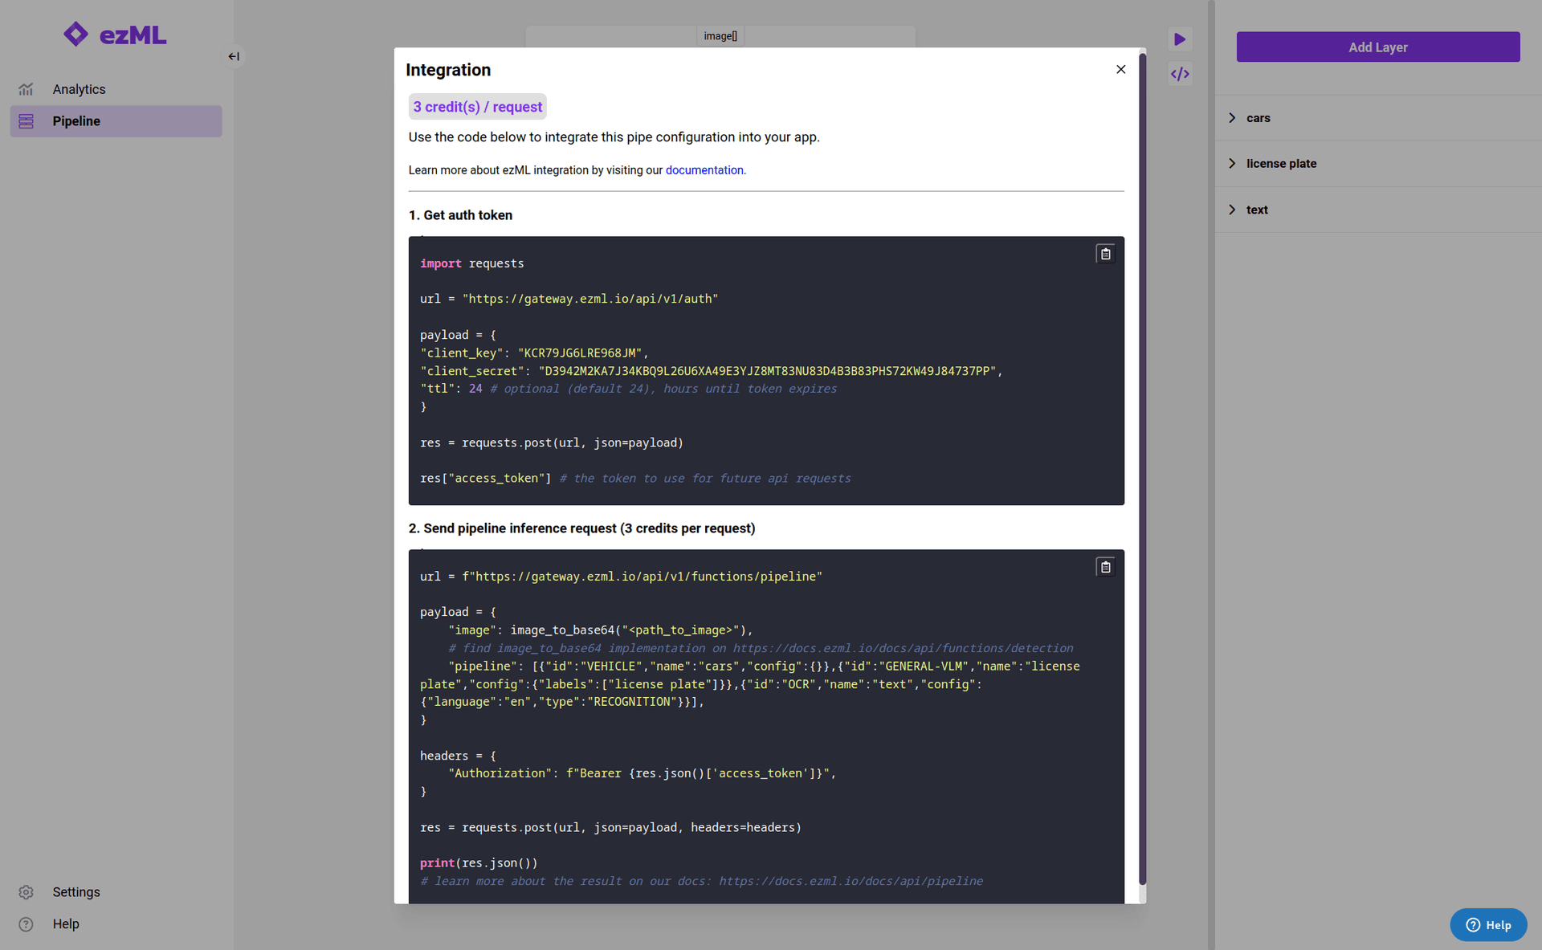Screen dimensions: 1542x950
Task: Open Help in the sidebar
Action: [x=116, y=924]
